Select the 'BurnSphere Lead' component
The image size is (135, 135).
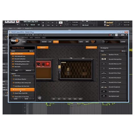click(x=113, y=96)
